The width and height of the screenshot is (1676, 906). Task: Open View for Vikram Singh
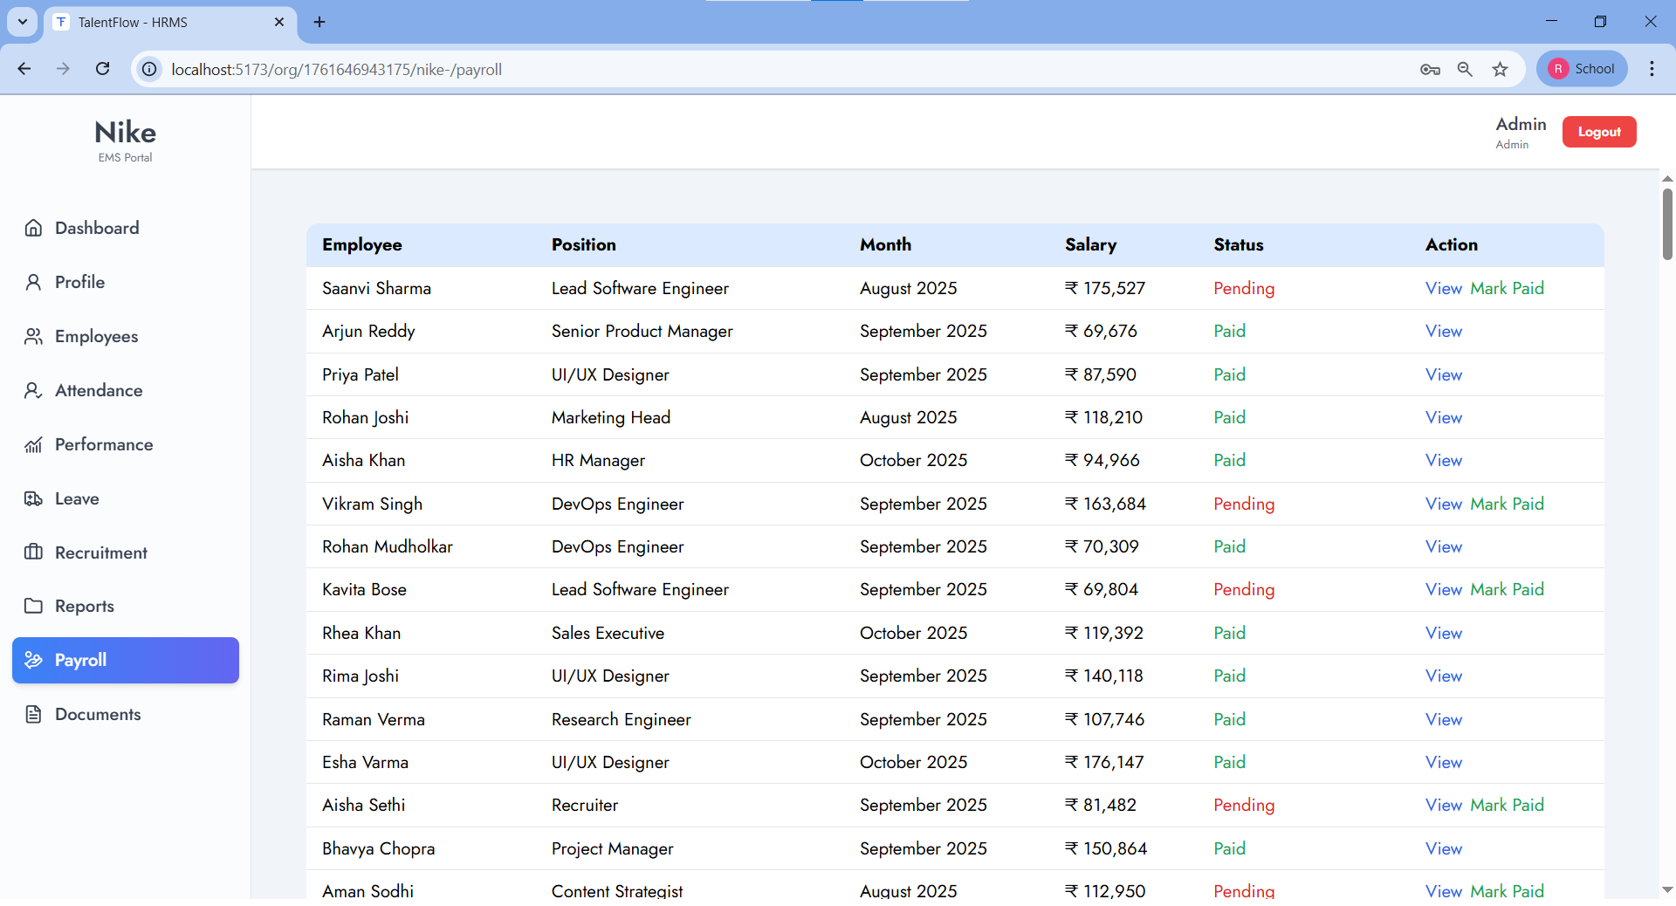[1444, 504]
